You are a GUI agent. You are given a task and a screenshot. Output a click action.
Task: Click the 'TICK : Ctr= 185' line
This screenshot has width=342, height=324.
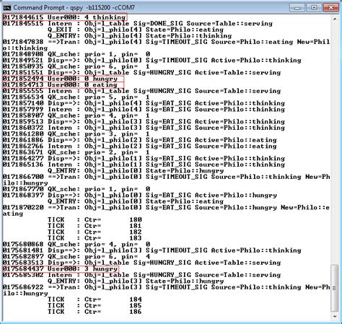[95, 306]
